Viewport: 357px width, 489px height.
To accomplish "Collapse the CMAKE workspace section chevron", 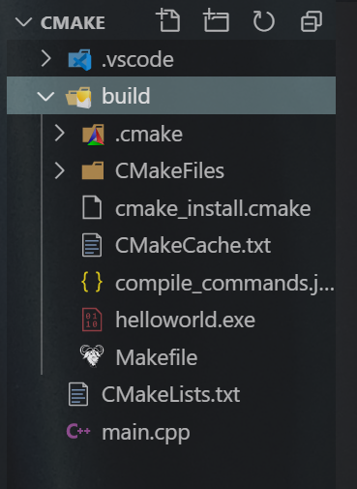I will pos(23,22).
